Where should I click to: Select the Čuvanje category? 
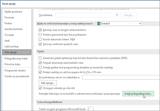tap(9, 35)
